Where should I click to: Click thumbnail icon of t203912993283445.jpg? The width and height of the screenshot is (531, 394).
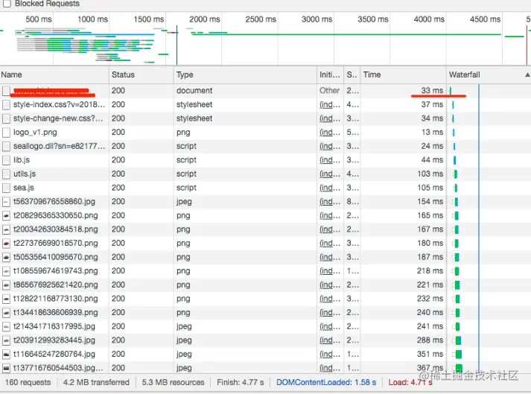pos(6,341)
